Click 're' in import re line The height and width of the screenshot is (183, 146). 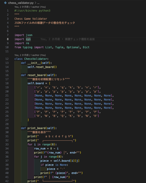tap(27, 43)
